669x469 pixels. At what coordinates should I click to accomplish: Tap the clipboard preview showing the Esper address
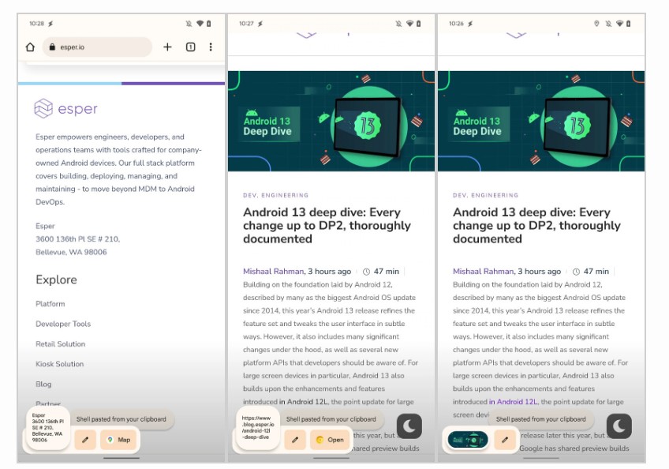pyautogui.click(x=47, y=428)
